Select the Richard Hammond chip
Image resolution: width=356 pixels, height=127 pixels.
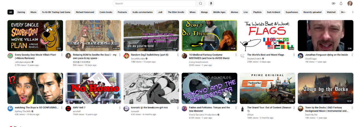[85, 12]
